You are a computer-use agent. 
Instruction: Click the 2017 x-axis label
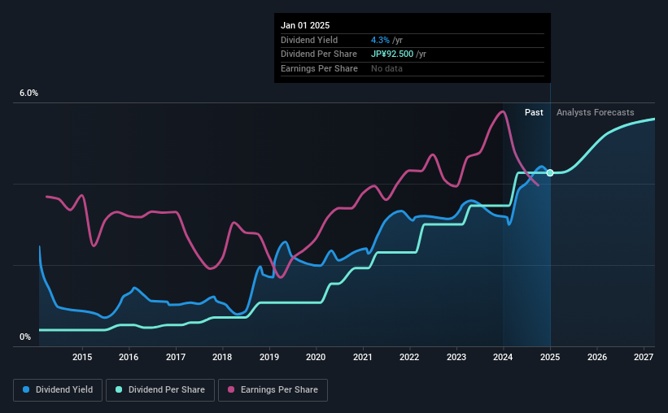[176, 357]
